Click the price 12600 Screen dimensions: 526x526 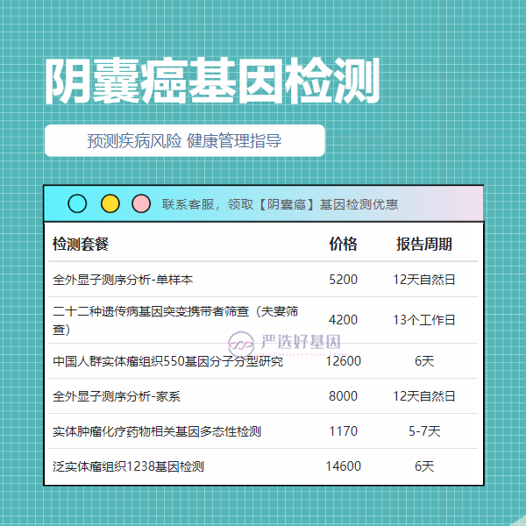tap(343, 361)
